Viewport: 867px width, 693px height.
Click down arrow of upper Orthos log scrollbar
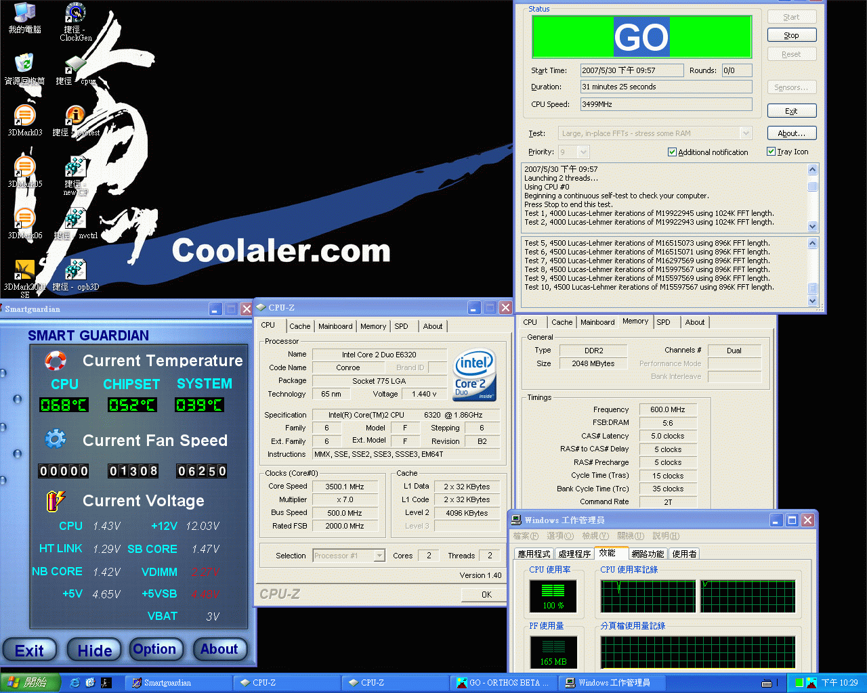813,227
